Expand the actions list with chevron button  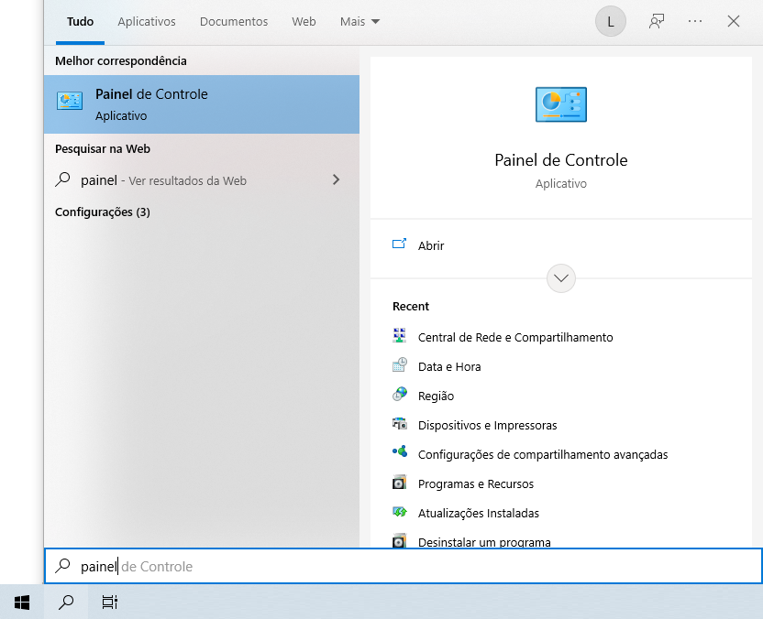click(x=560, y=278)
